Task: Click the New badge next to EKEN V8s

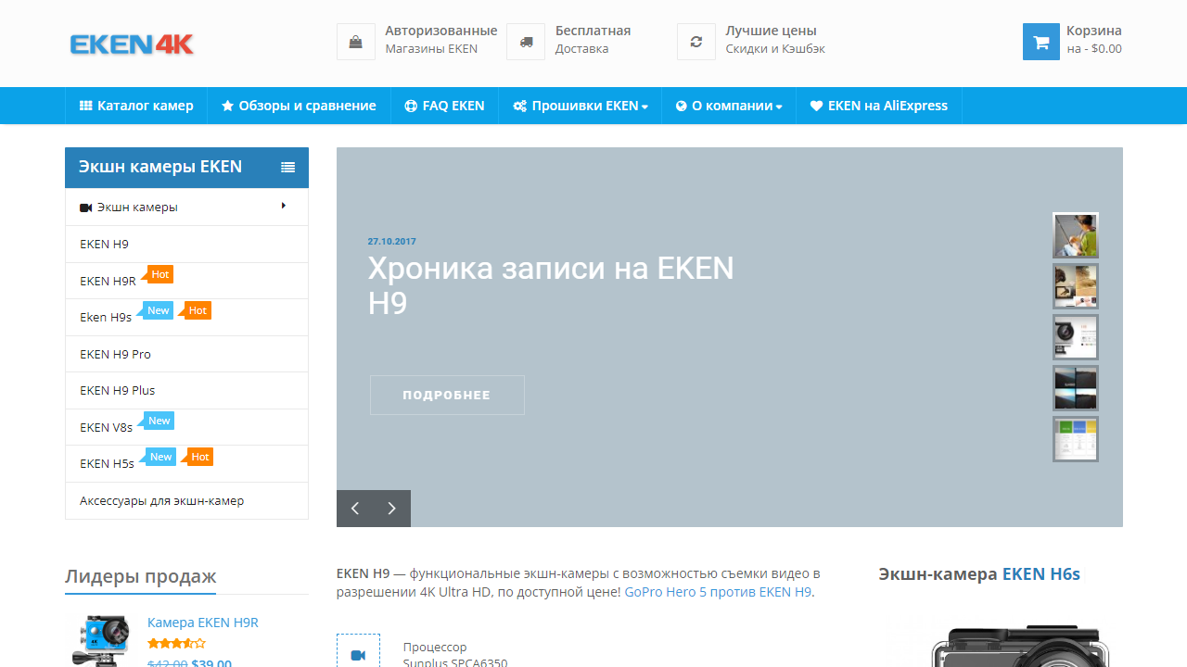Action: [x=159, y=421]
